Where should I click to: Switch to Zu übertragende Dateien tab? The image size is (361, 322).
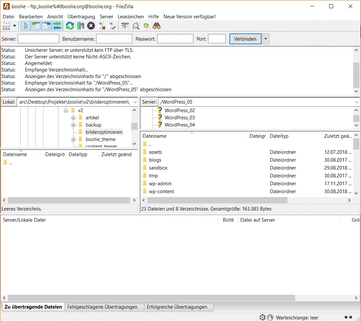tap(33, 307)
